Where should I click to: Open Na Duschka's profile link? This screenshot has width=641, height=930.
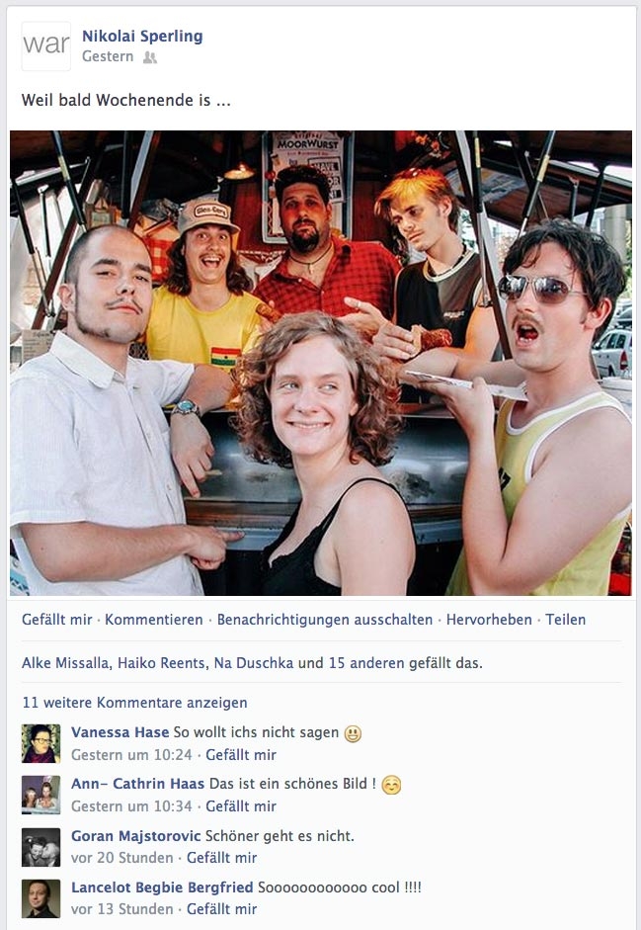[x=254, y=662]
